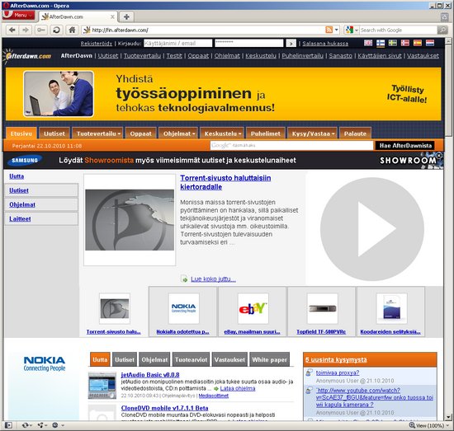Image resolution: width=454 pixels, height=431 pixels.
Task: Click the password field in login bar
Action: point(248,44)
